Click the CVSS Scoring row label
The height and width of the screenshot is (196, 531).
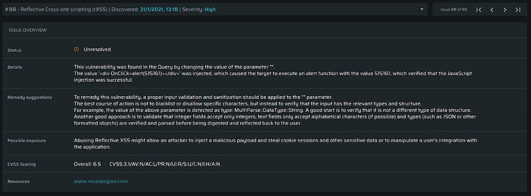click(21, 164)
